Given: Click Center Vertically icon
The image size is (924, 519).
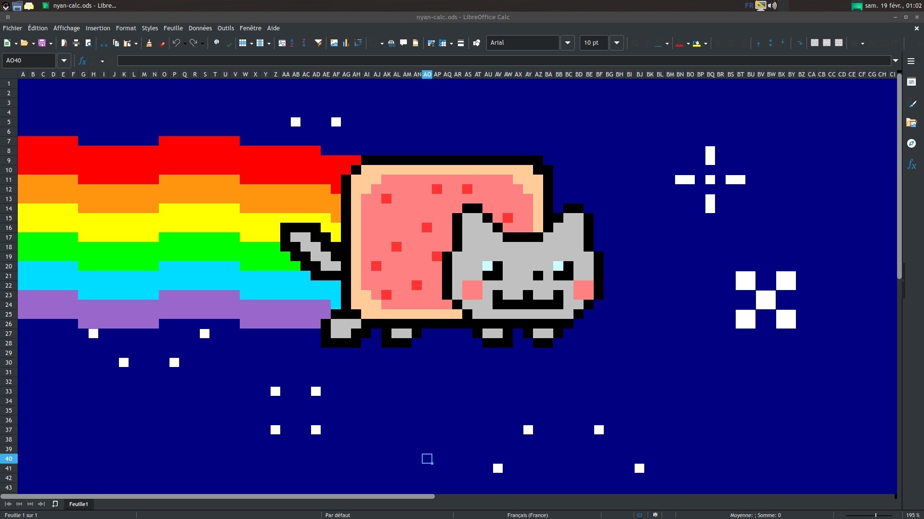Looking at the screenshot, I should coord(770,43).
